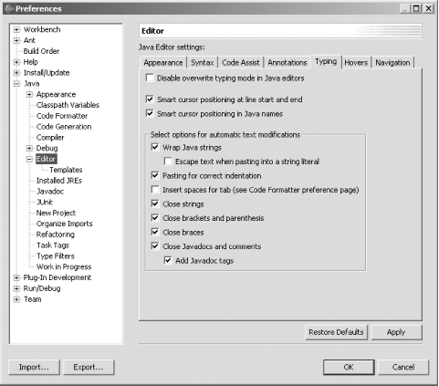Viewport: 439px width, 386px height.
Task: Collapse the Java tree node
Action: 16,84
